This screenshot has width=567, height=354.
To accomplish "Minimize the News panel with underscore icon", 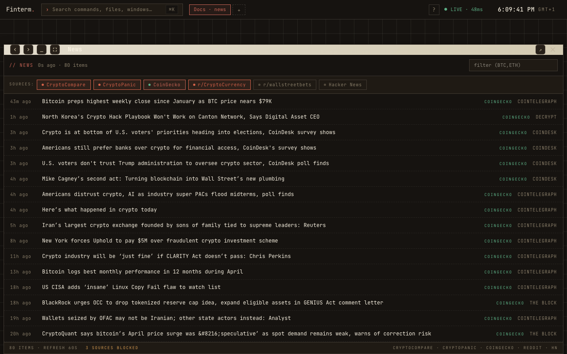I will (x=42, y=50).
